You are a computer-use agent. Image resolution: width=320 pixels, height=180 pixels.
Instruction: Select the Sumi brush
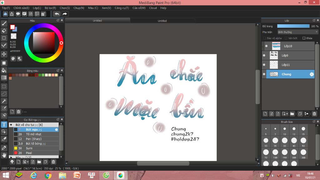[x=36, y=148]
